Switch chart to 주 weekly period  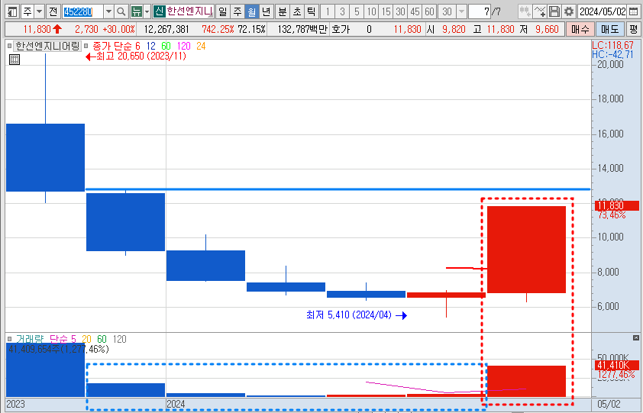237,11
